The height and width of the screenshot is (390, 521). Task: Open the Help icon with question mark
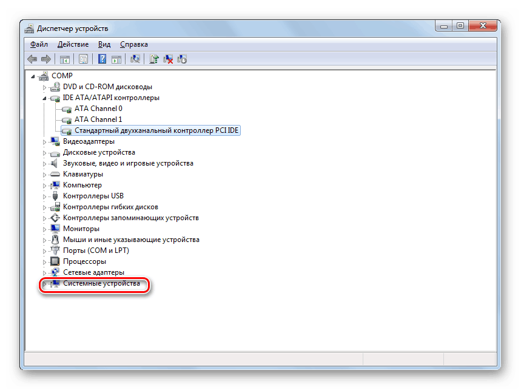pos(102,59)
